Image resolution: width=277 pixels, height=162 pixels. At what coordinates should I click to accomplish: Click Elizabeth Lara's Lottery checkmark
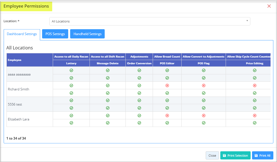(x=71, y=123)
